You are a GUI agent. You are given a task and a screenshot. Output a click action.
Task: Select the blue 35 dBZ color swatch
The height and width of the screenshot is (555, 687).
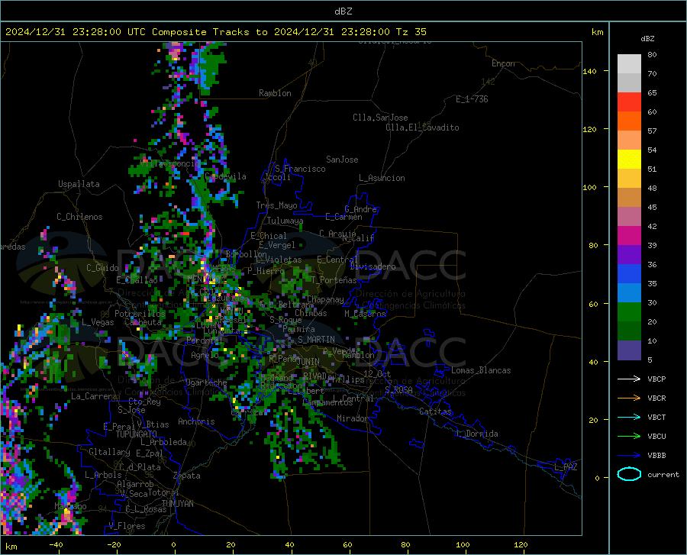click(629, 274)
